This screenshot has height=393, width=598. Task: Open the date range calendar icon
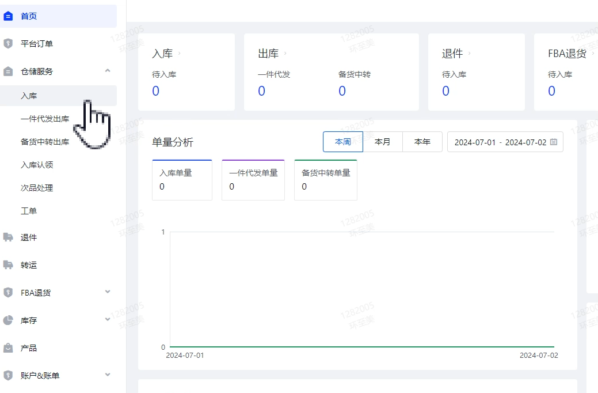pyautogui.click(x=554, y=142)
